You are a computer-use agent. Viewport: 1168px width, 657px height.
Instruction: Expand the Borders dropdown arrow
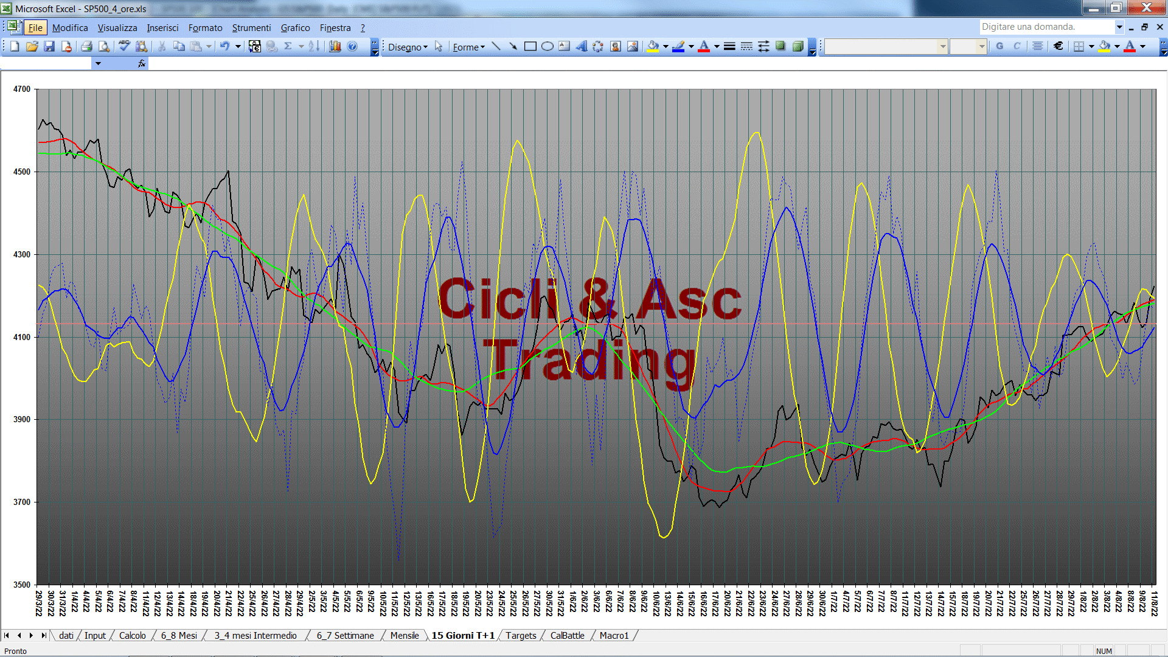click(x=1091, y=46)
